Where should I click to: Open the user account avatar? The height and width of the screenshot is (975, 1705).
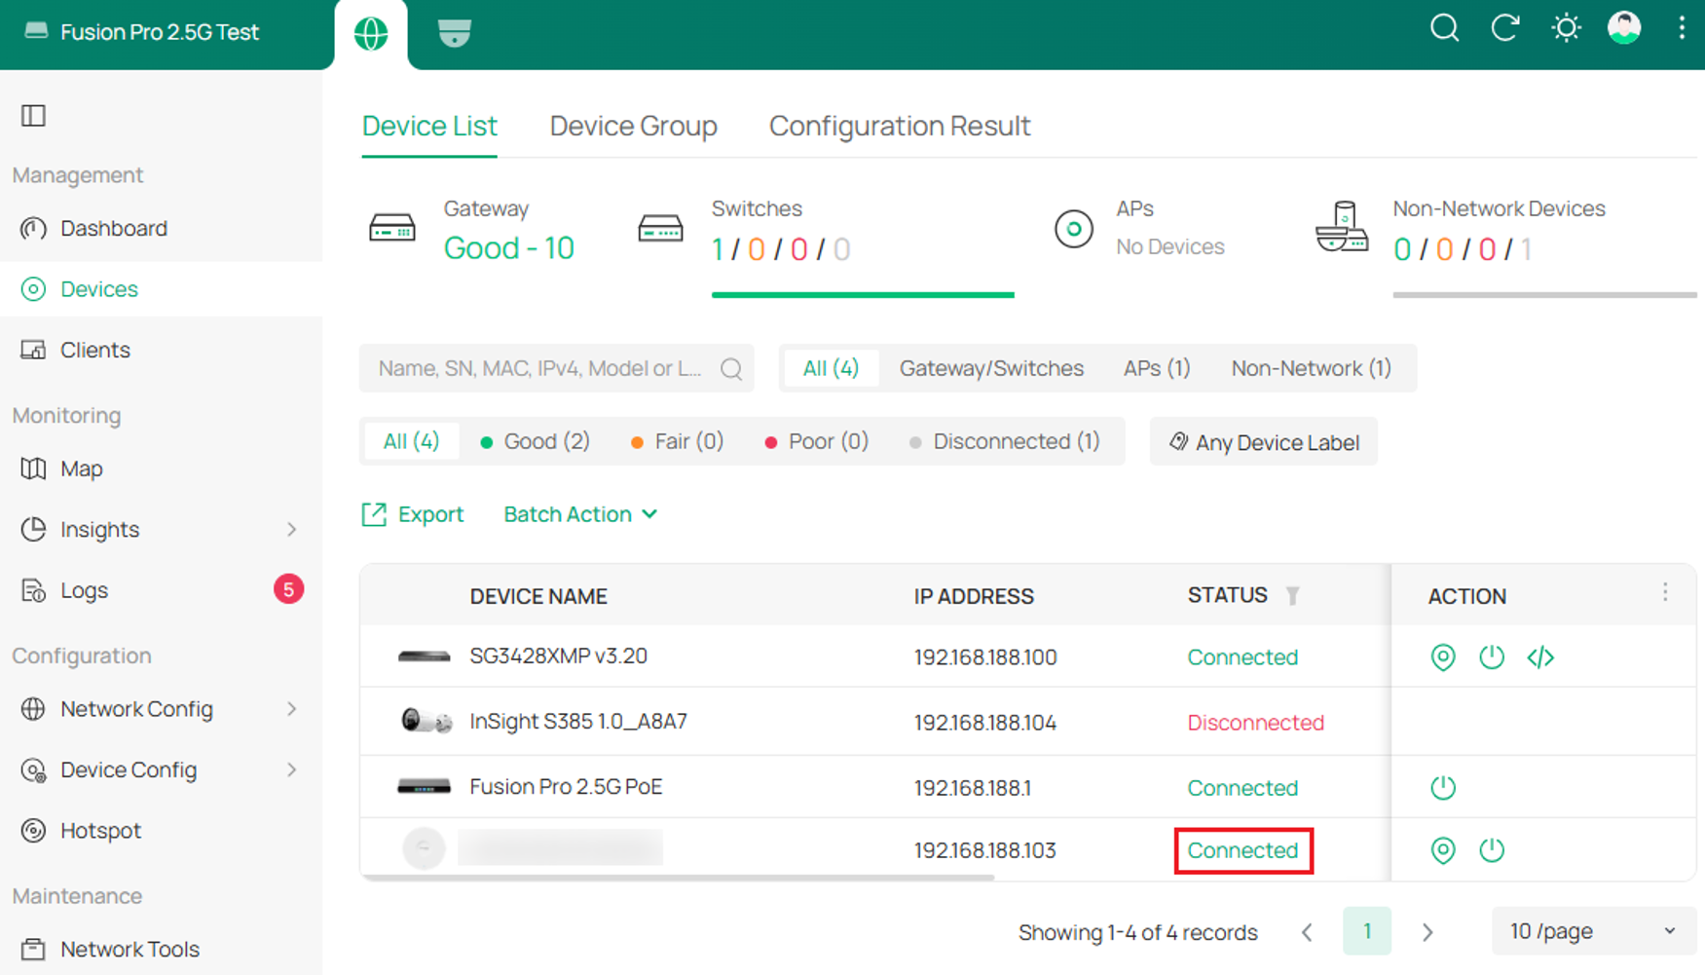1624,28
